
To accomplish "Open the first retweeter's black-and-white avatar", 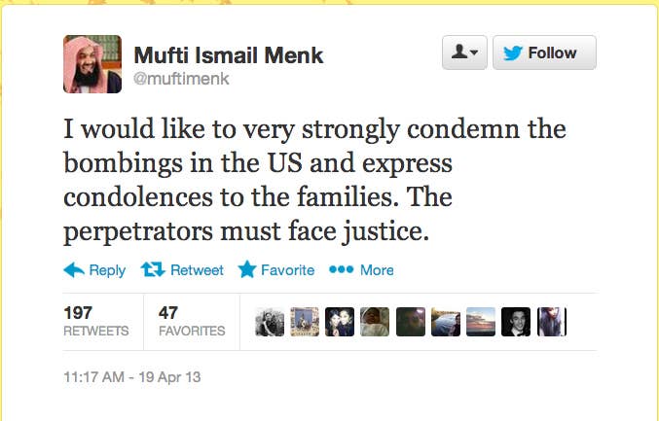I will tap(270, 322).
